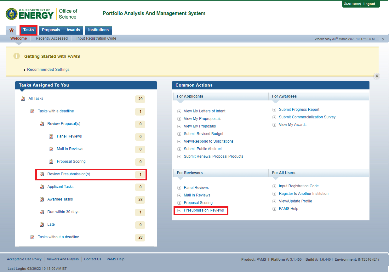The height and width of the screenshot is (272, 389).
Task: Open the Presubmission Reviews link
Action: point(204,210)
